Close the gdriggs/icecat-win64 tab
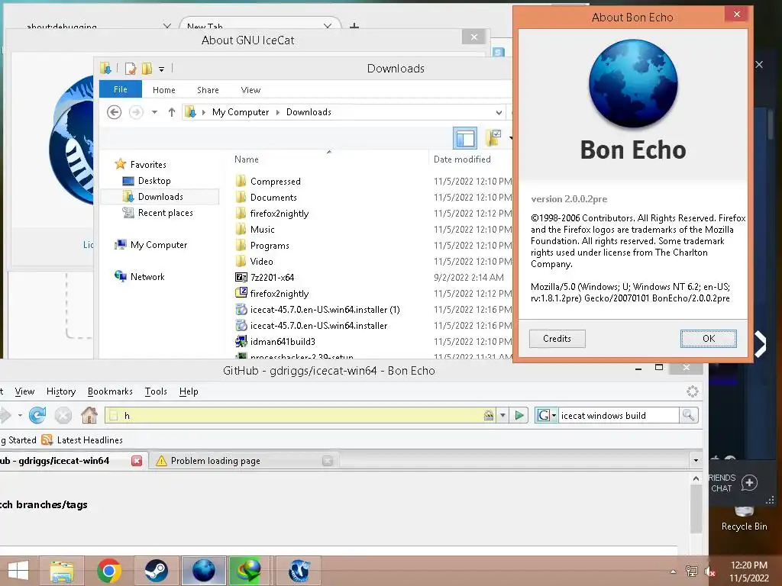Screen dimensions: 782x586 (137, 461)
